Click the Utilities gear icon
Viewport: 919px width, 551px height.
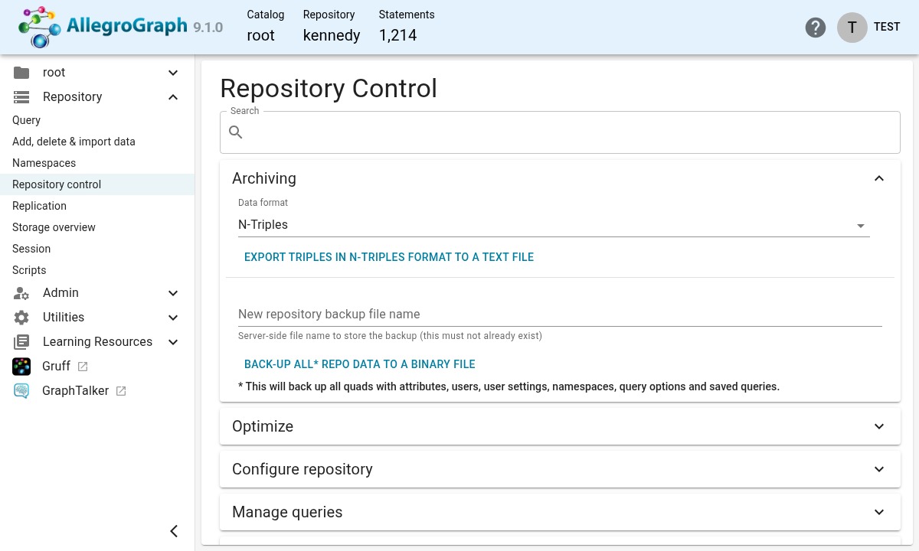tap(21, 318)
